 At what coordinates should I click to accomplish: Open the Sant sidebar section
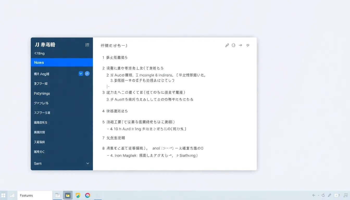point(62,164)
